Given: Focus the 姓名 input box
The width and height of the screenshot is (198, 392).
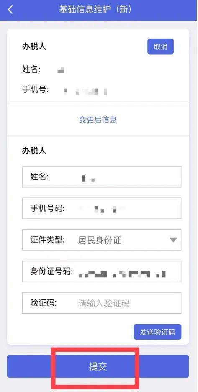Looking at the screenshot, I should pos(102,177).
